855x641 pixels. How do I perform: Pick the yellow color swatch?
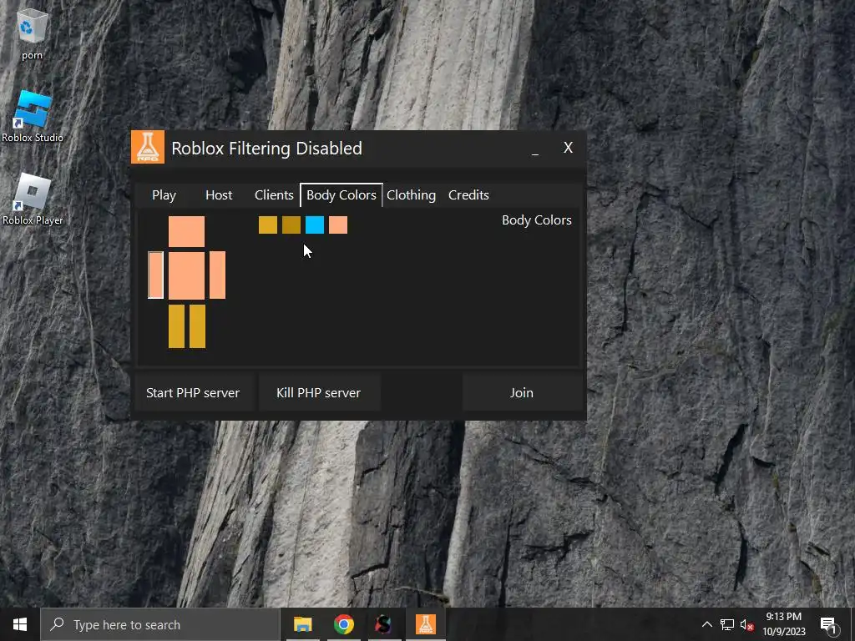(268, 225)
